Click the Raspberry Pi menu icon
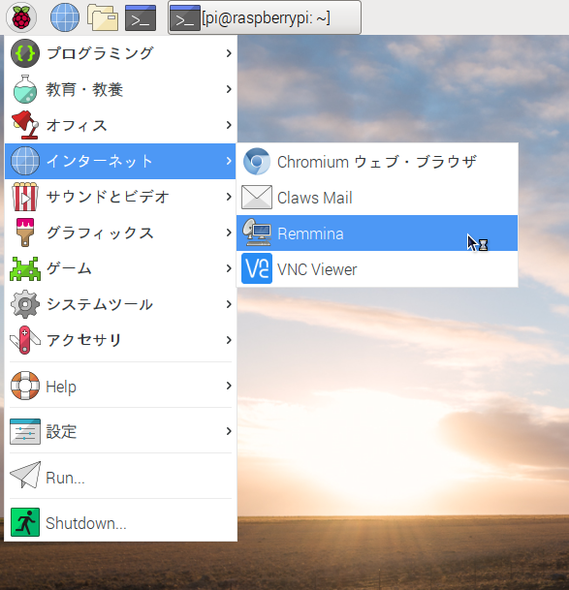 (x=21, y=17)
